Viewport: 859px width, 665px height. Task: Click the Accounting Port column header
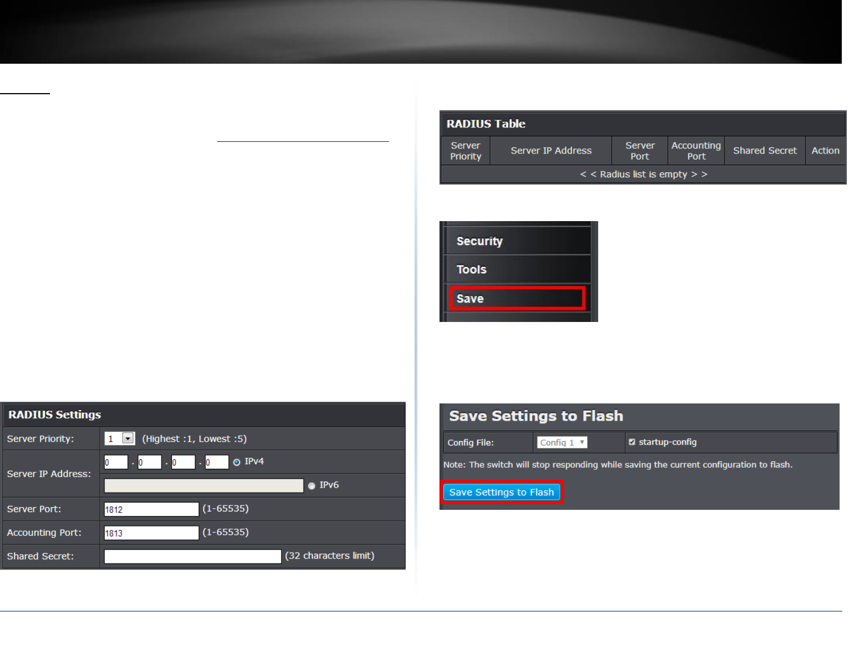coord(696,151)
